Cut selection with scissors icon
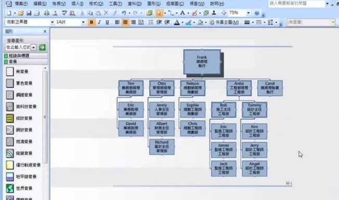 [82, 13]
